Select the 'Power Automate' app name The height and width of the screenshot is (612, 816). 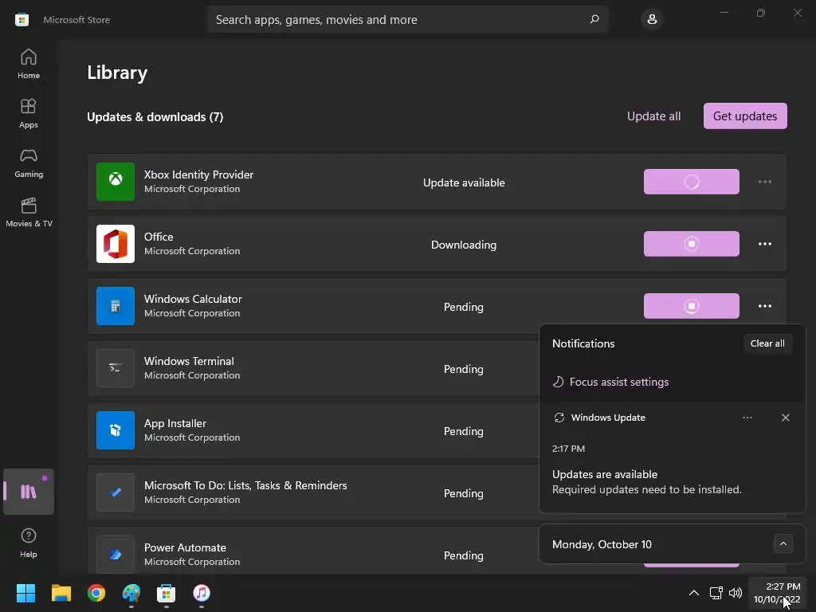(185, 547)
